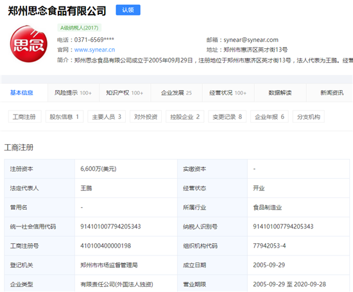Click the 工商注册 sub-section button
This screenshot has height=292, width=353.
pyautogui.click(x=25, y=116)
